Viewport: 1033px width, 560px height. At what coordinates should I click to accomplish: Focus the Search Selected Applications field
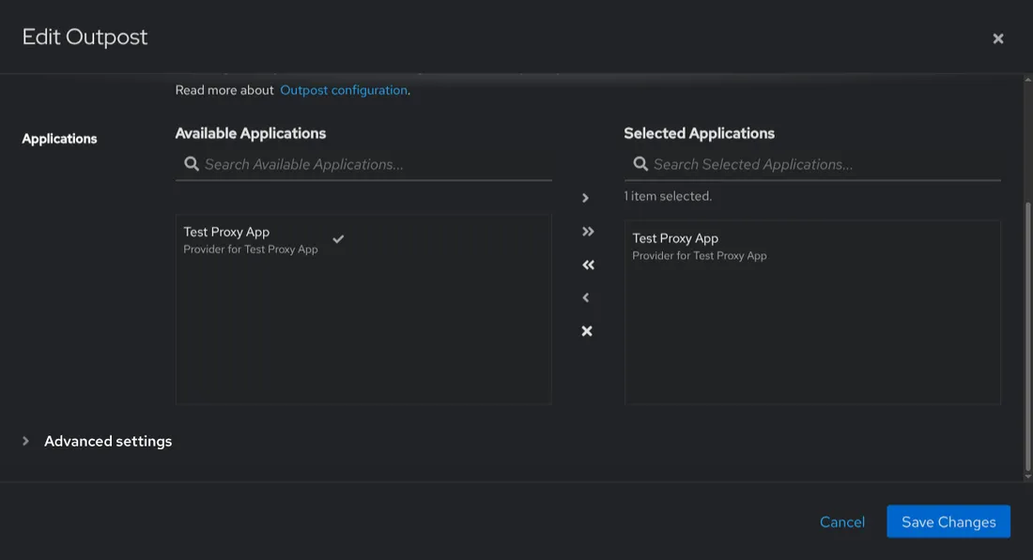(812, 164)
